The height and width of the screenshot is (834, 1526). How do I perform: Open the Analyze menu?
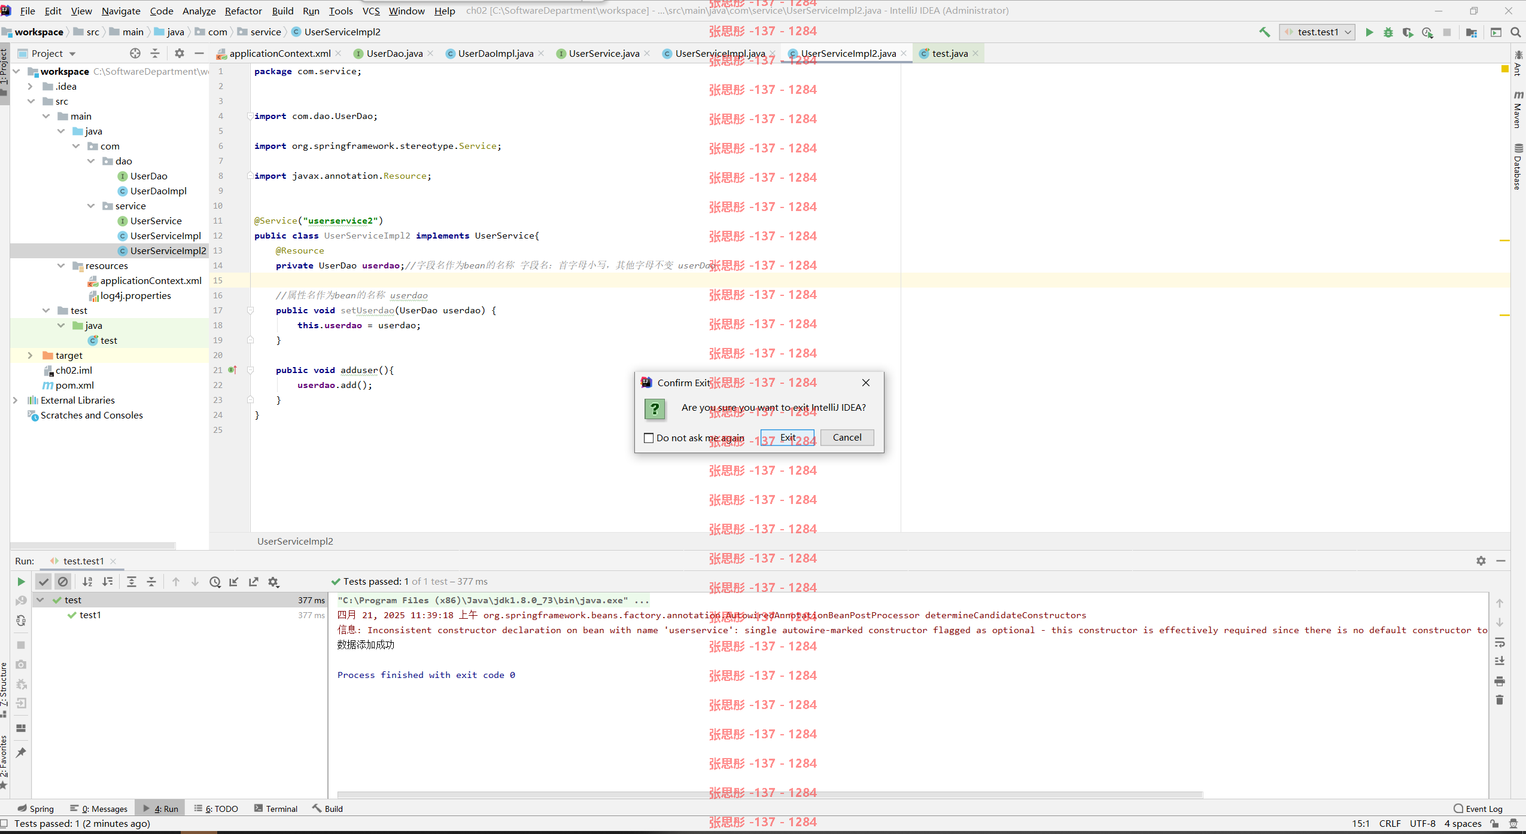pyautogui.click(x=199, y=11)
